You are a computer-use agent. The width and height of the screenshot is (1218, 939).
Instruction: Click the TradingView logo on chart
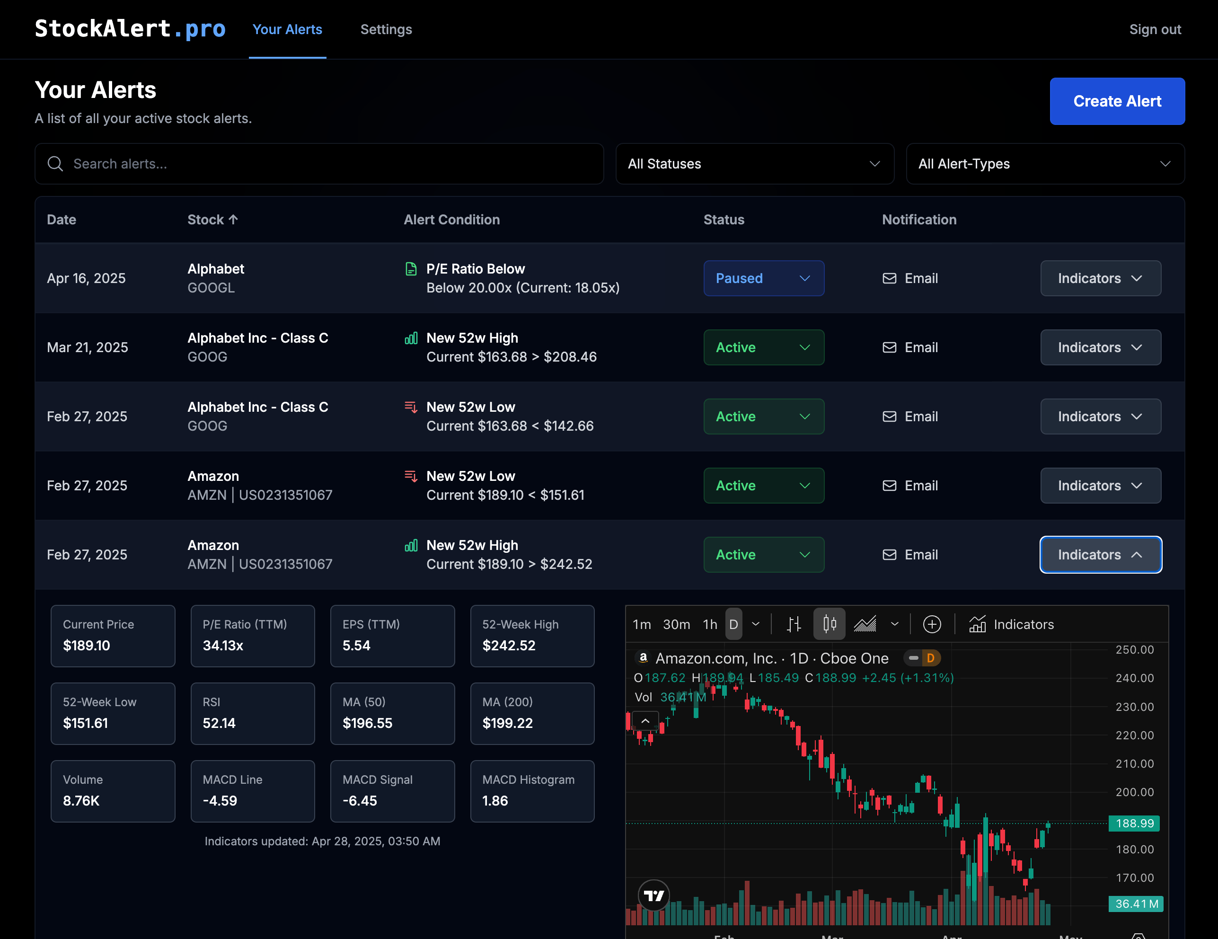653,895
